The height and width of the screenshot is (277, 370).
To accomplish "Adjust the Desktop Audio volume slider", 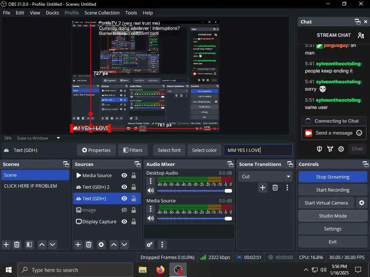I will pyautogui.click(x=194, y=190).
